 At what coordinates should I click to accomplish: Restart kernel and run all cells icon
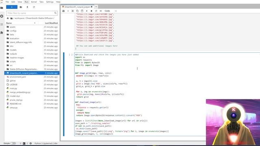[101, 11]
